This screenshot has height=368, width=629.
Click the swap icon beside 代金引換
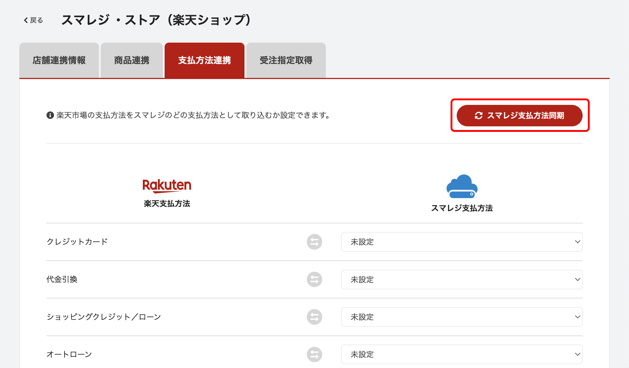[x=314, y=279]
